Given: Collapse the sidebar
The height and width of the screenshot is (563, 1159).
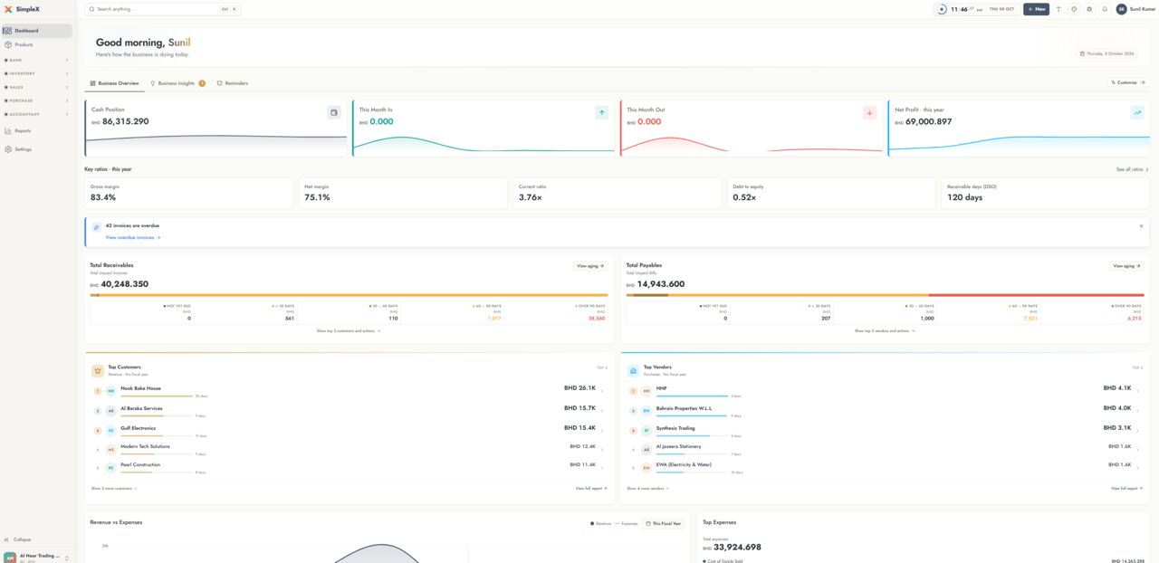Looking at the screenshot, I should (x=18, y=539).
